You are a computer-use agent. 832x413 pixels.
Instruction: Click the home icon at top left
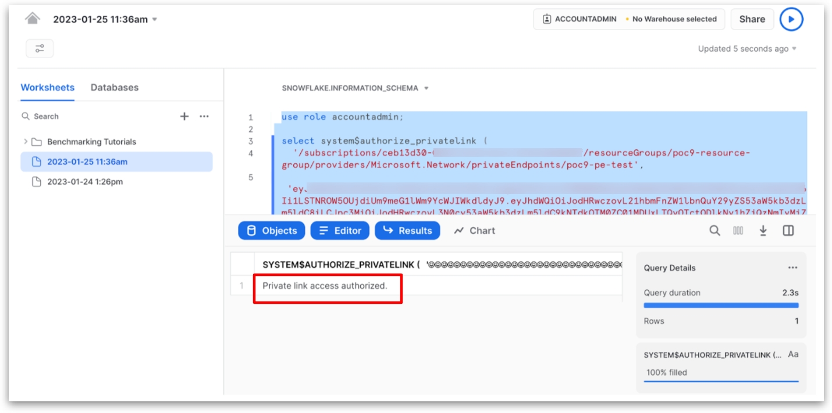[x=33, y=19]
